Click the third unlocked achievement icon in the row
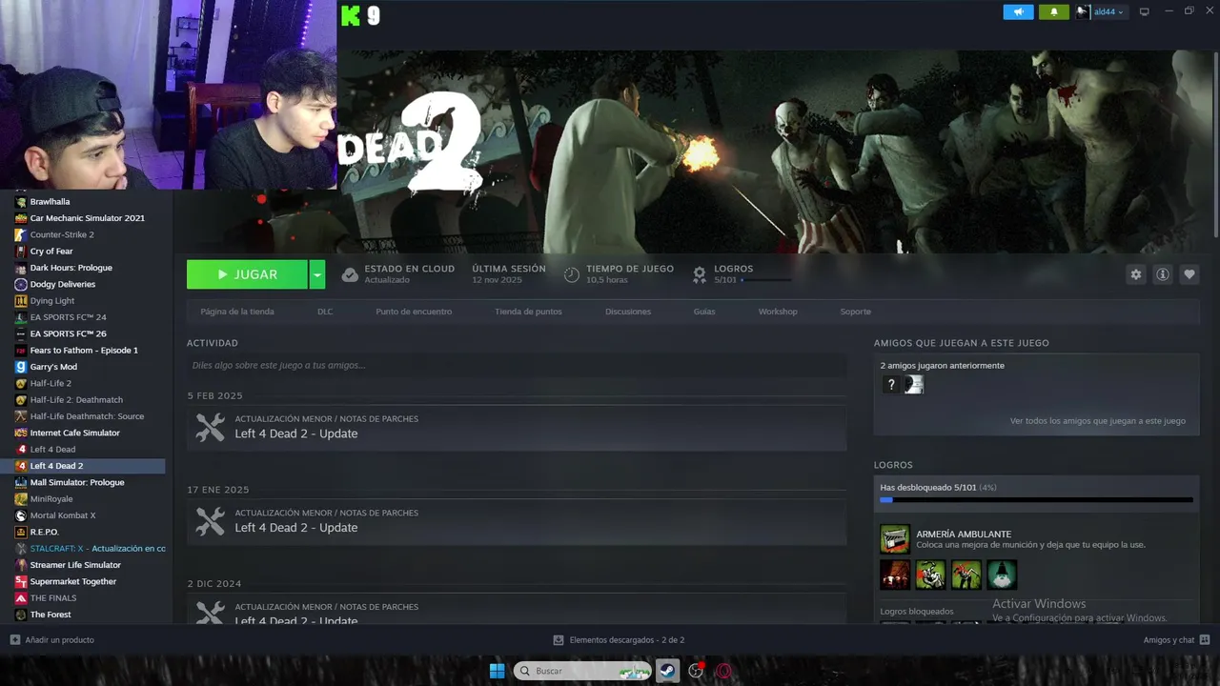 [x=966, y=575]
